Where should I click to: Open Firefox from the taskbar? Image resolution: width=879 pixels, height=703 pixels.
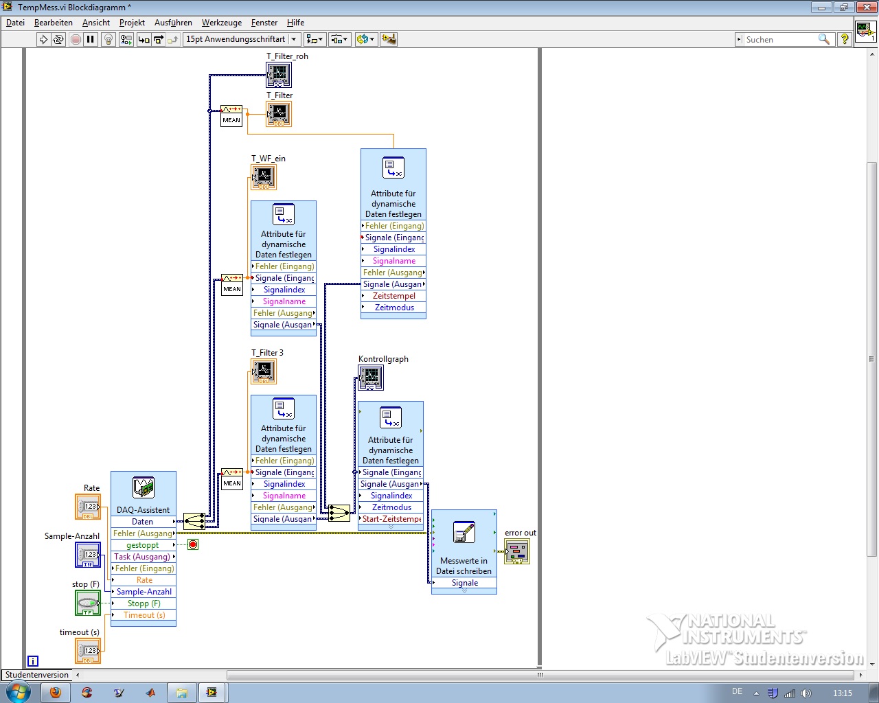coord(56,693)
